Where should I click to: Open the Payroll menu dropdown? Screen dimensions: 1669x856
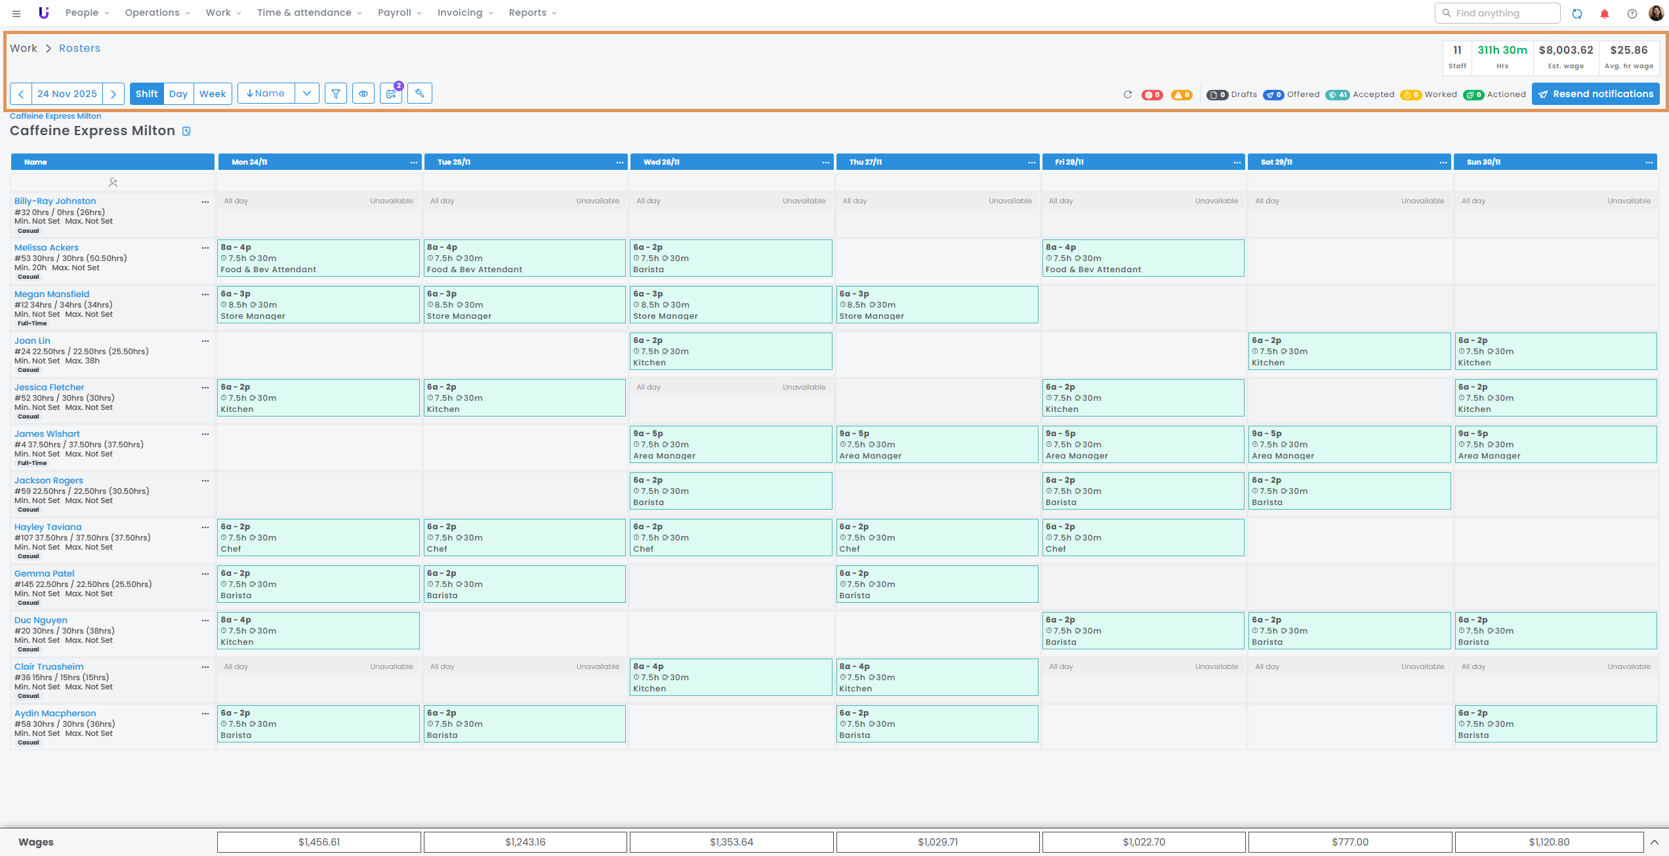(x=400, y=12)
